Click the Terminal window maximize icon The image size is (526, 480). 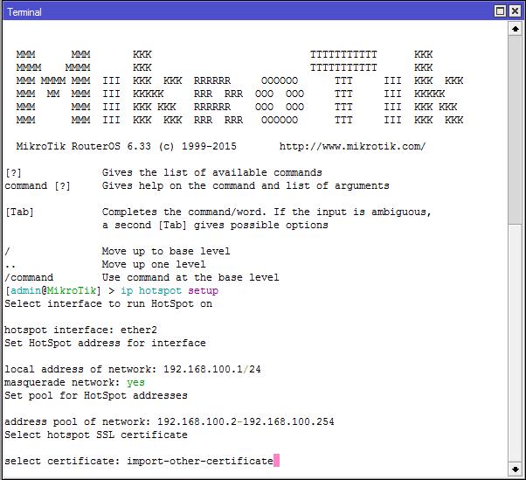[500, 11]
